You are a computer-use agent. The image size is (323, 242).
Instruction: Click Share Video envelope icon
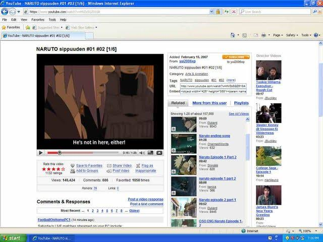pos(109,166)
